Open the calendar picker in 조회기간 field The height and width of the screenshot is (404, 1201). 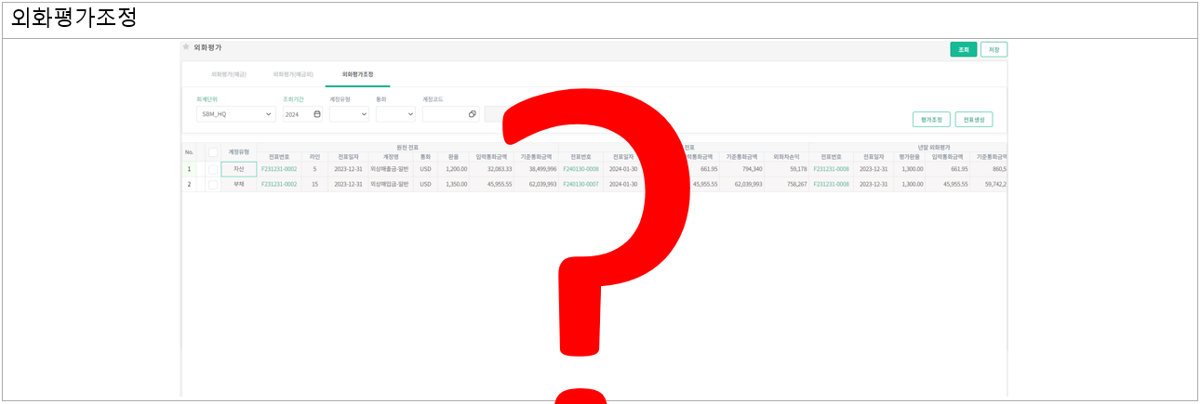[317, 114]
